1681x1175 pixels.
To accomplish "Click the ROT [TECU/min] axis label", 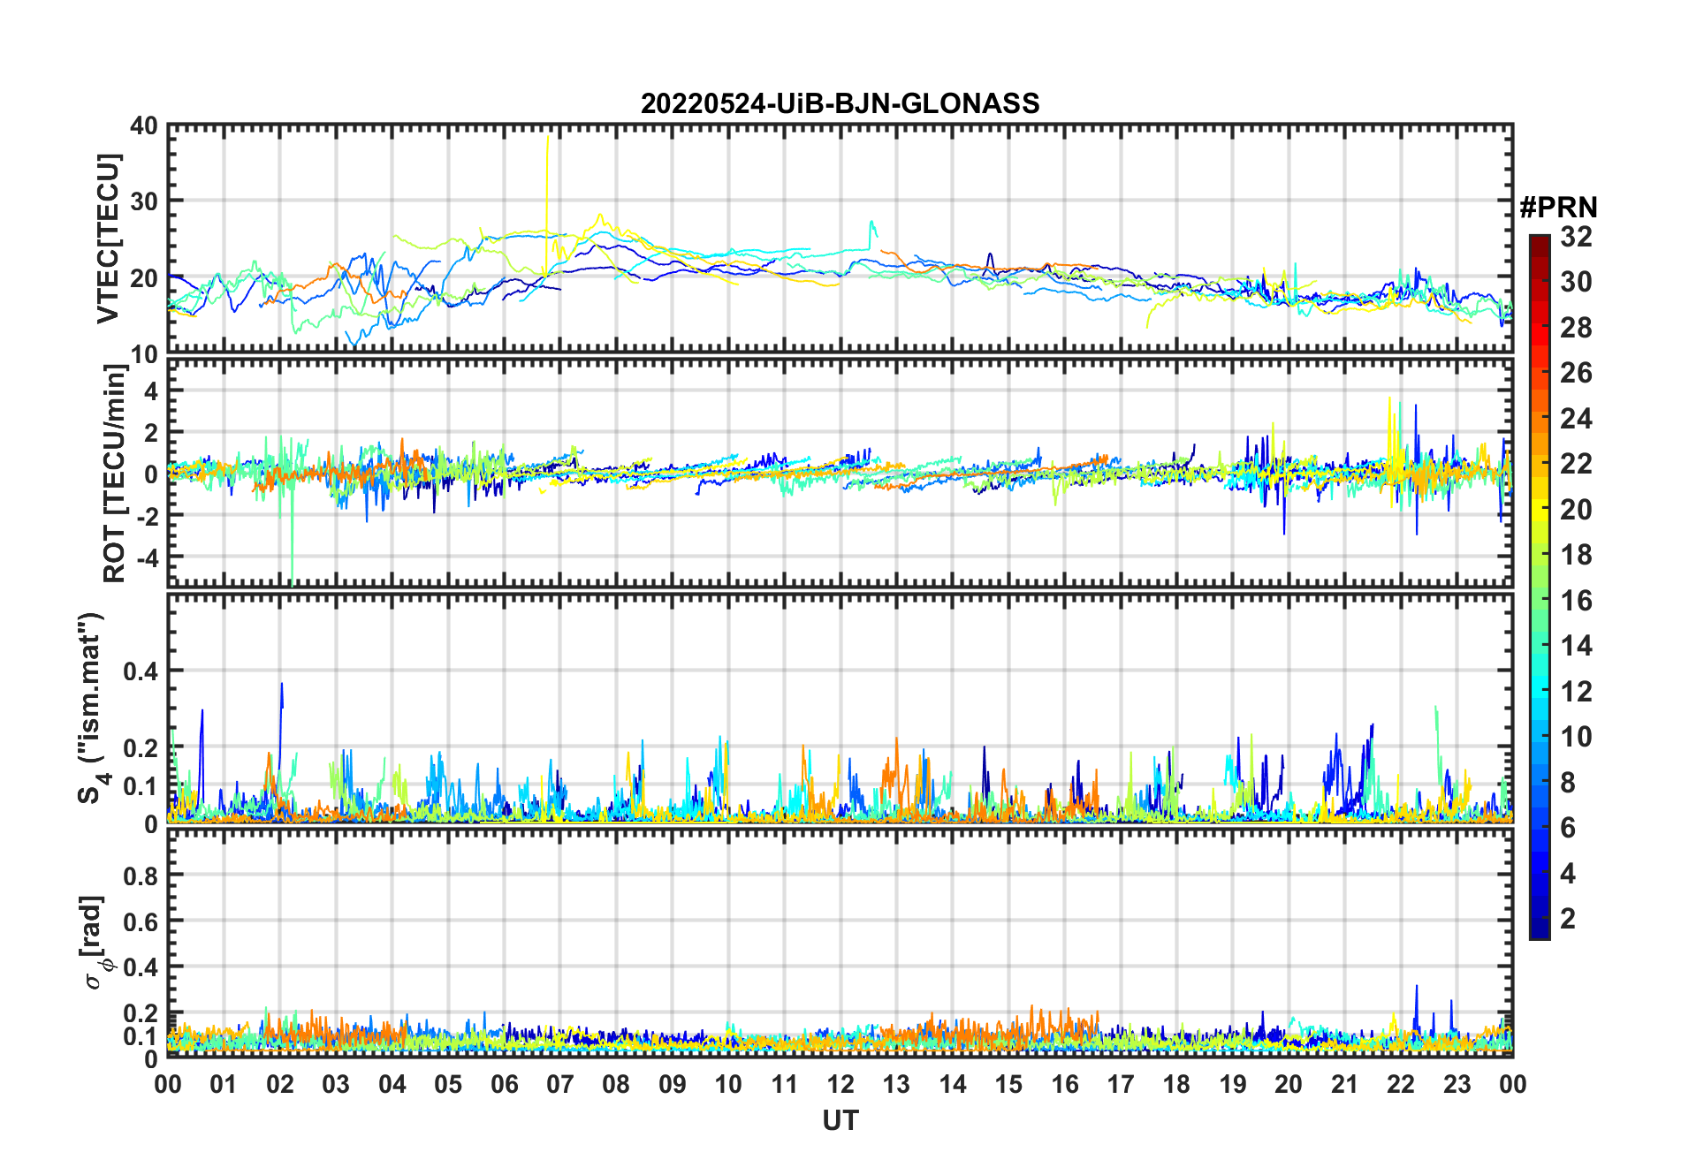I will pyautogui.click(x=114, y=473).
